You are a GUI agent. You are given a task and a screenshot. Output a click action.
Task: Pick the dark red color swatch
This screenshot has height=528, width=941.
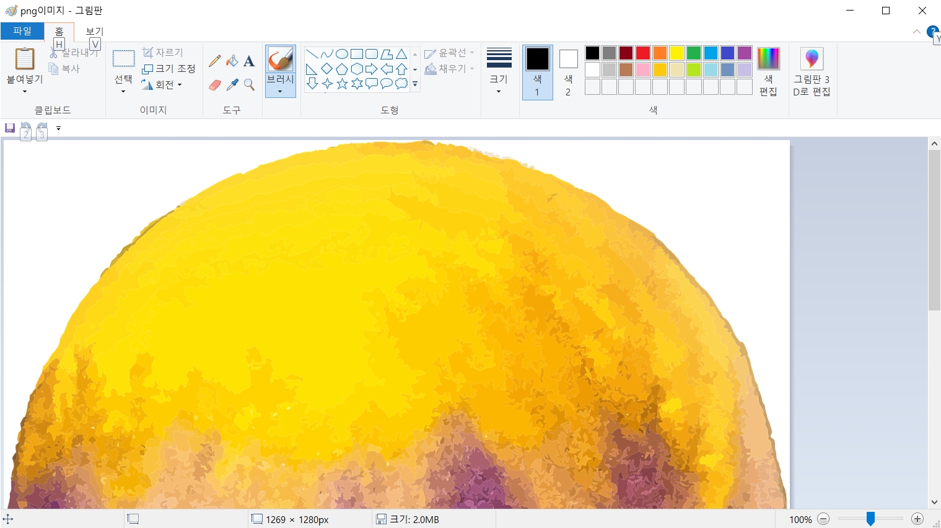click(626, 53)
